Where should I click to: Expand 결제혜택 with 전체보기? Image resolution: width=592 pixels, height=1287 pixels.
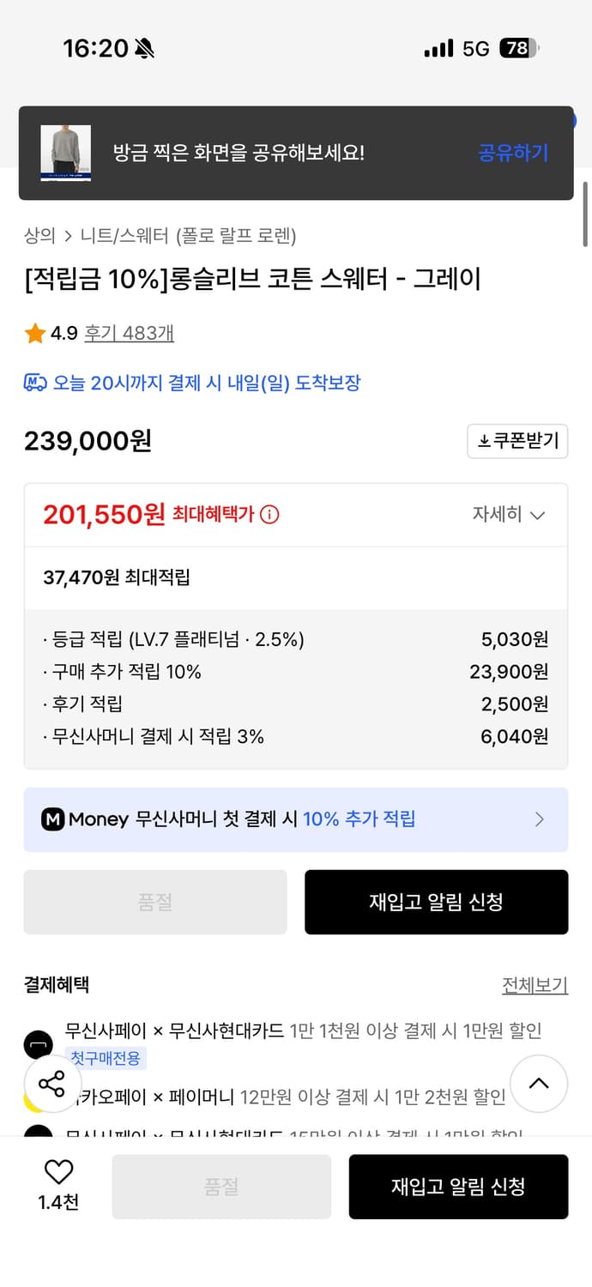[535, 986]
